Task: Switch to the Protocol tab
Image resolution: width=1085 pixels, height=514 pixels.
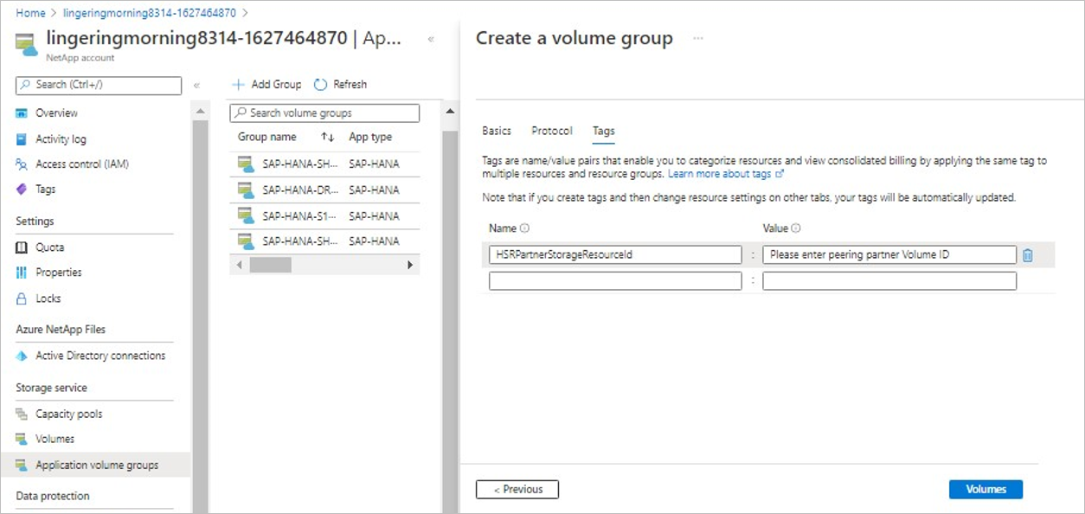Action: 552,131
